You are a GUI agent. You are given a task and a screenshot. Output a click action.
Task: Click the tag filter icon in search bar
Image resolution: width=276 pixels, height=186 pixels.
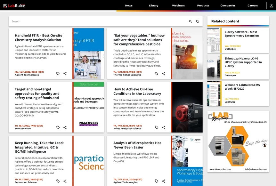pyautogui.click(x=198, y=21)
